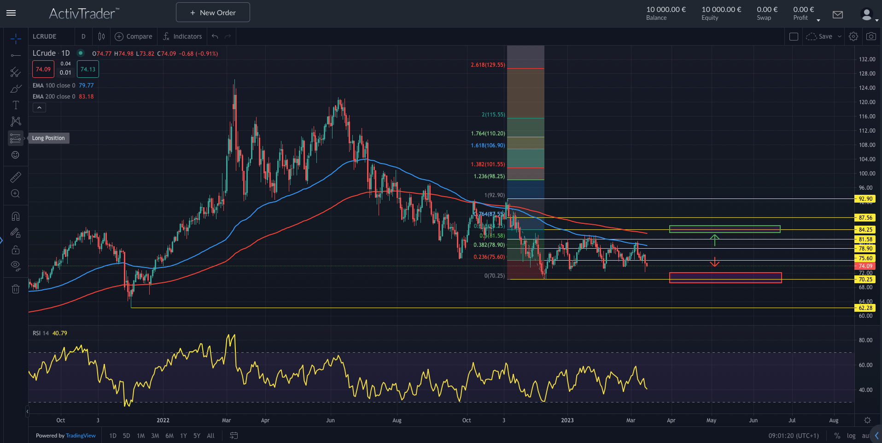882x443 pixels.
Task: Enable magnet mode
Action: 15,216
